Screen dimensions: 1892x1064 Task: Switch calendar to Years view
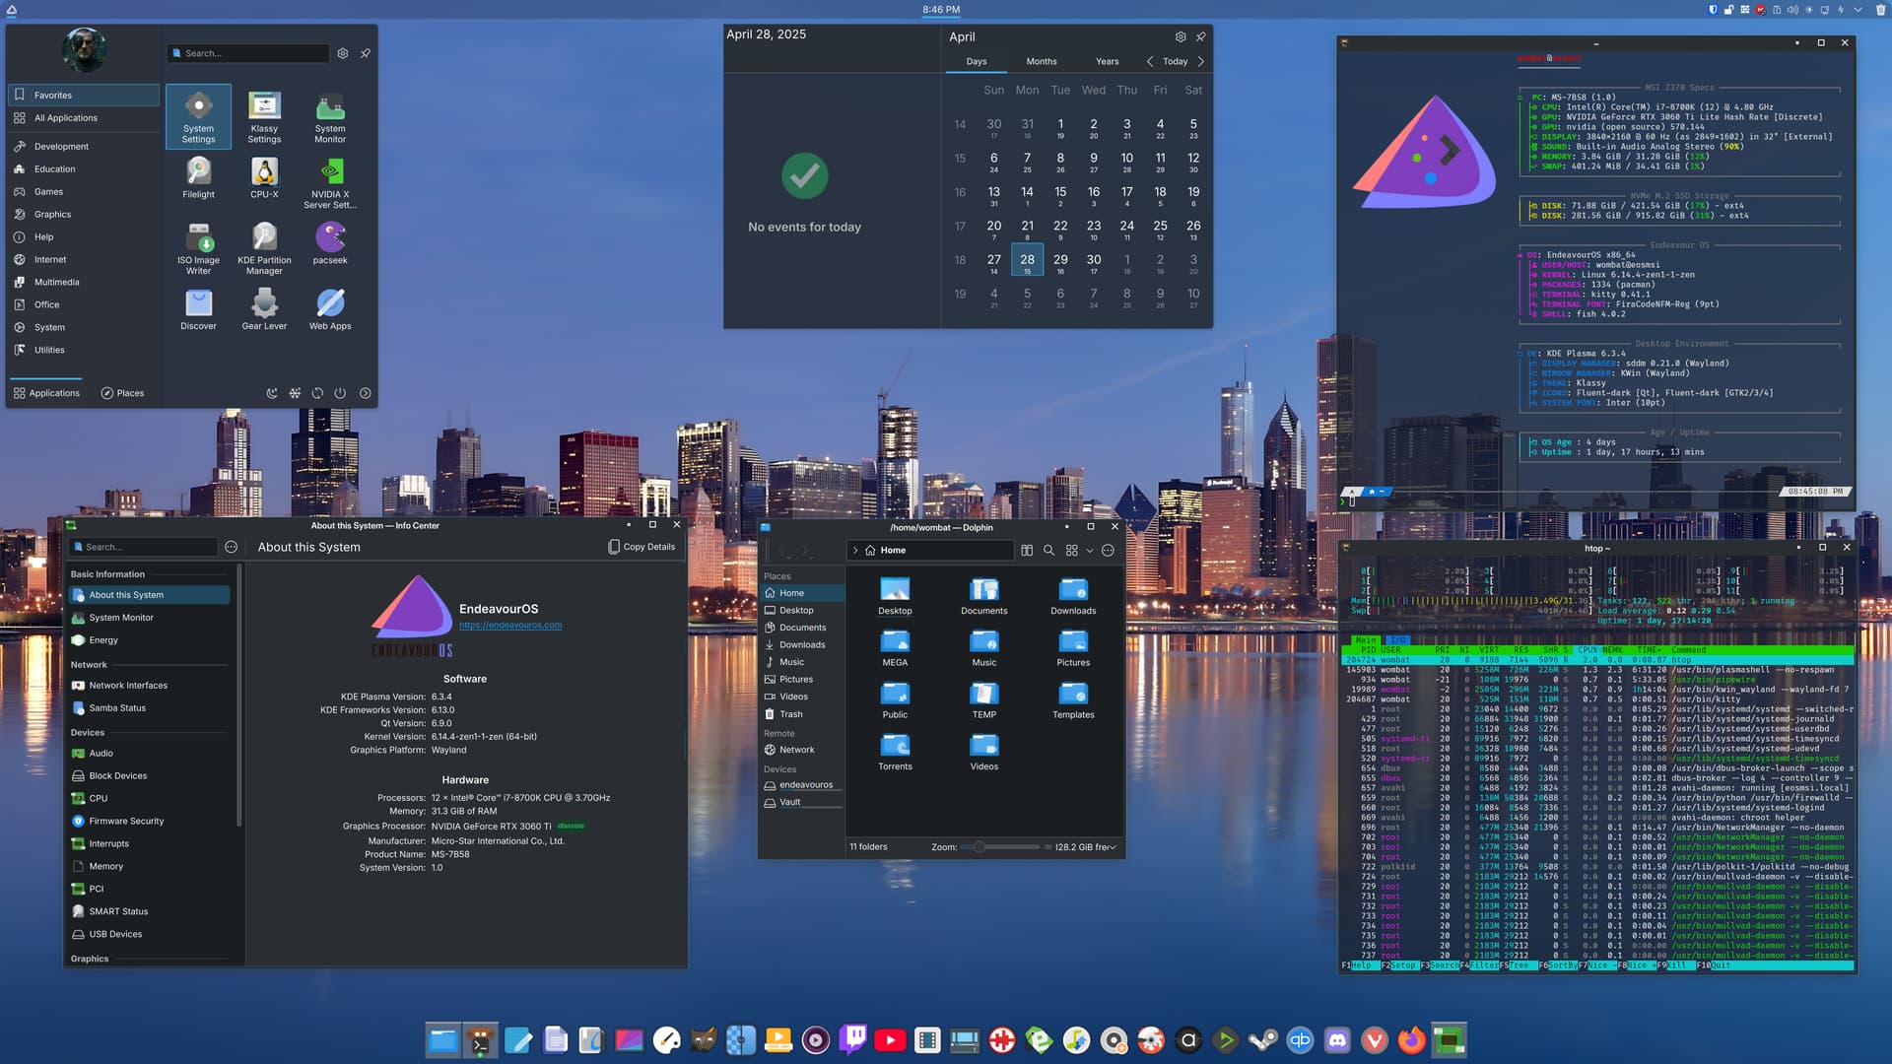coord(1107,61)
